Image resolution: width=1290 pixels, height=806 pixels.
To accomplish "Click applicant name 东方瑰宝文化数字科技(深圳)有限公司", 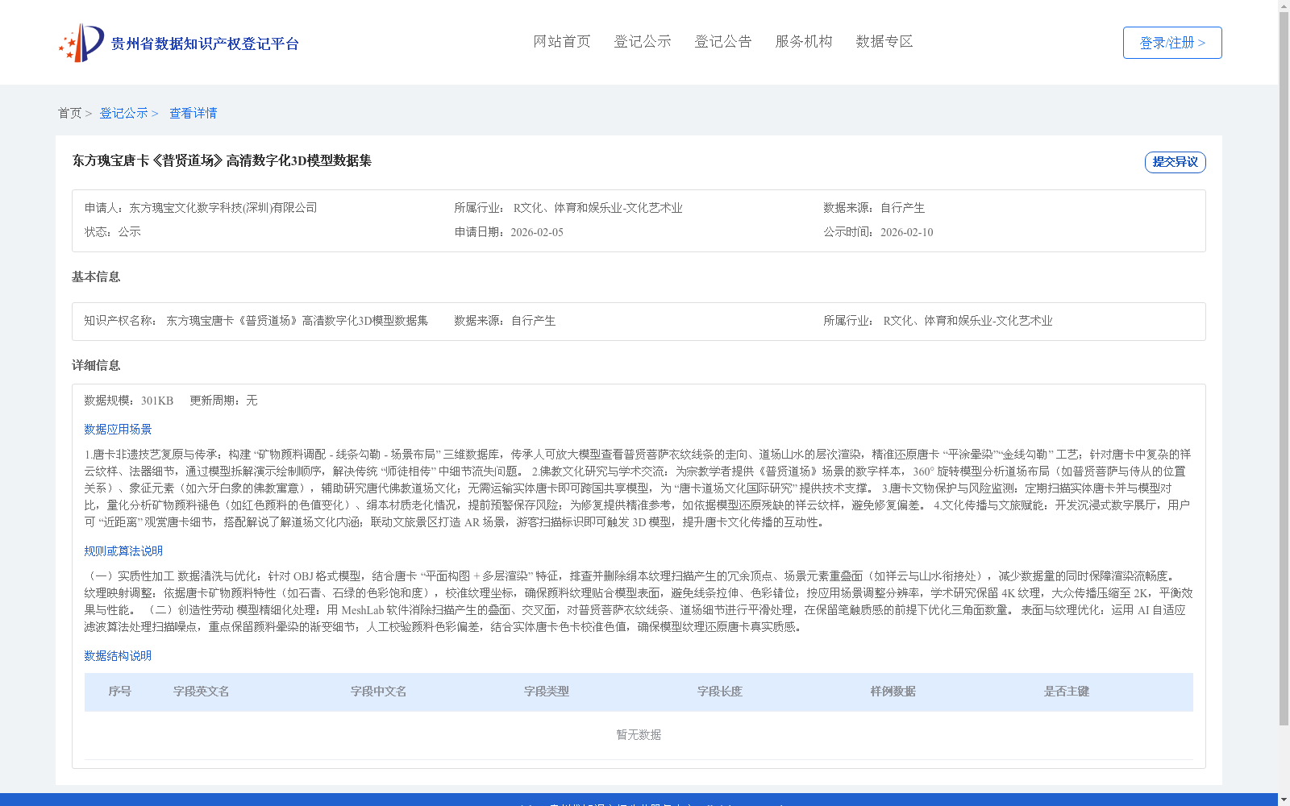I will tap(223, 208).
